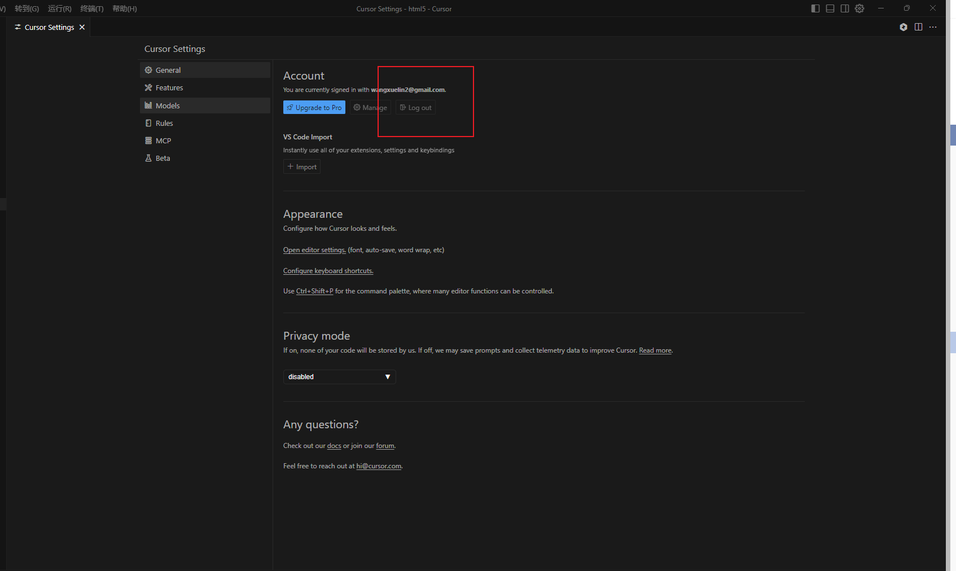The height and width of the screenshot is (571, 956).
Task: Click the wangxuelin2@gmail.com account email
Action: click(x=408, y=90)
